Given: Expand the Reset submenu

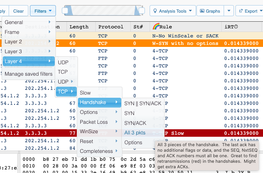Looking at the screenshot, I should pos(100,141).
